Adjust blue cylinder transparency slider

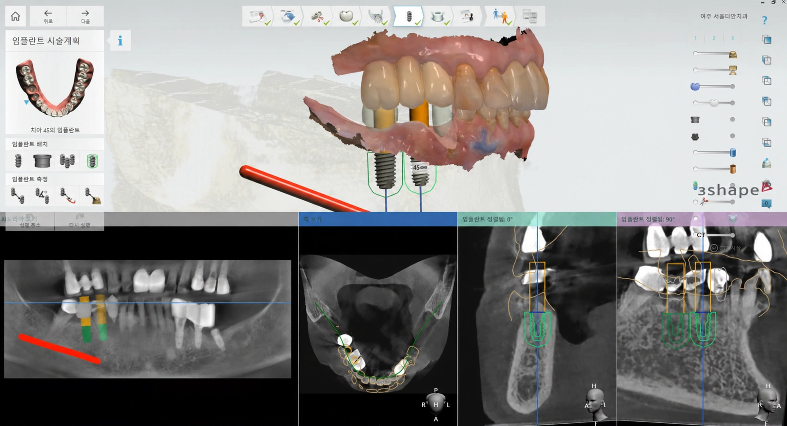(714, 152)
